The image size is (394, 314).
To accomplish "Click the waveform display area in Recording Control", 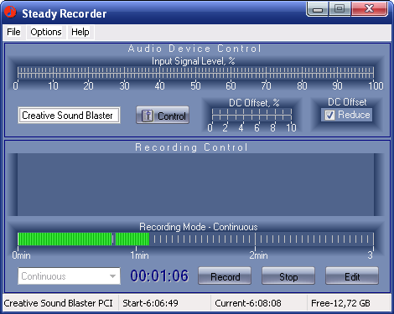I will pyautogui.click(x=195, y=184).
